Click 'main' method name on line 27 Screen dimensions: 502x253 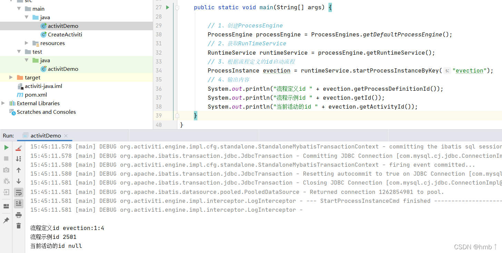point(266,7)
